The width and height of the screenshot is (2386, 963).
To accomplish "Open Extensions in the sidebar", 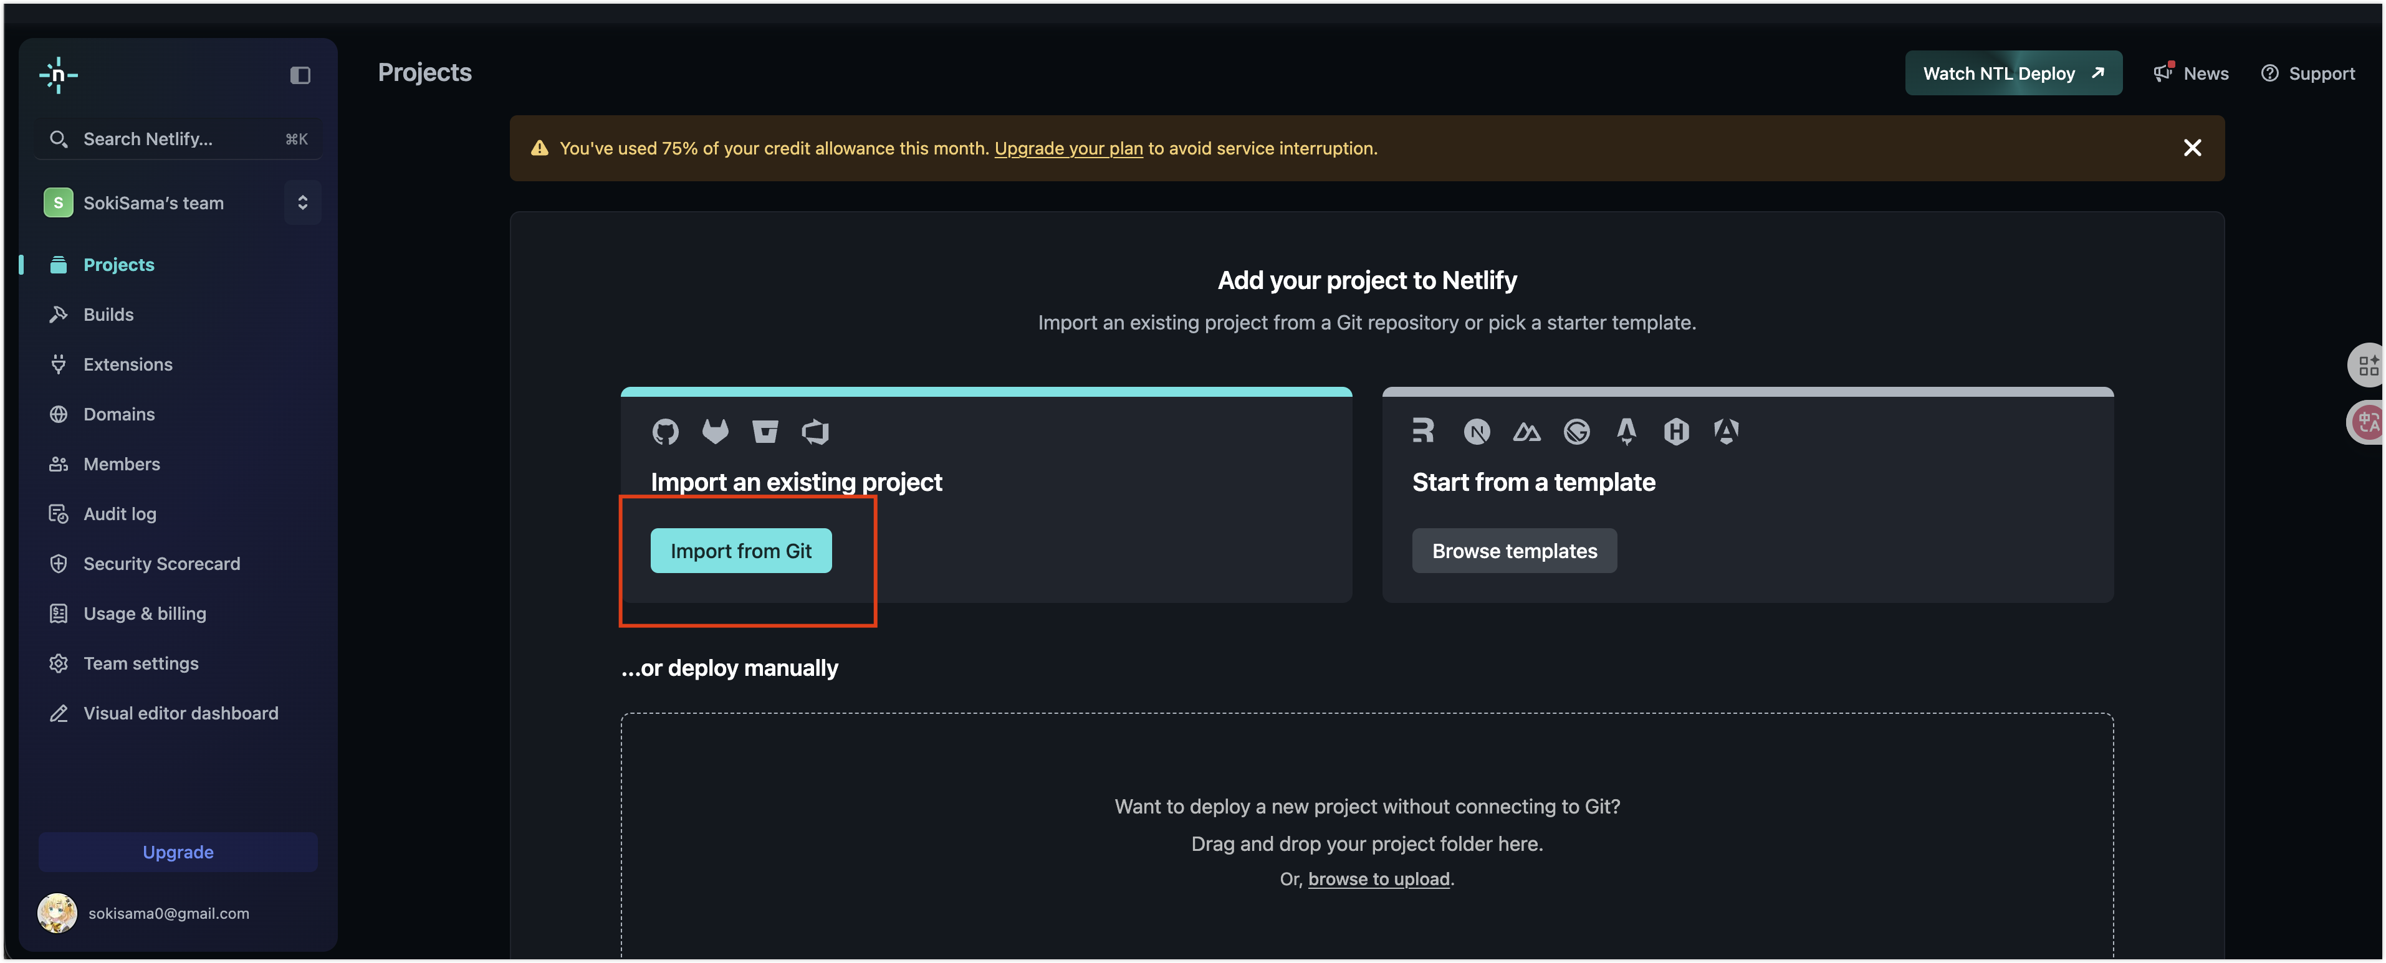I will (x=128, y=365).
